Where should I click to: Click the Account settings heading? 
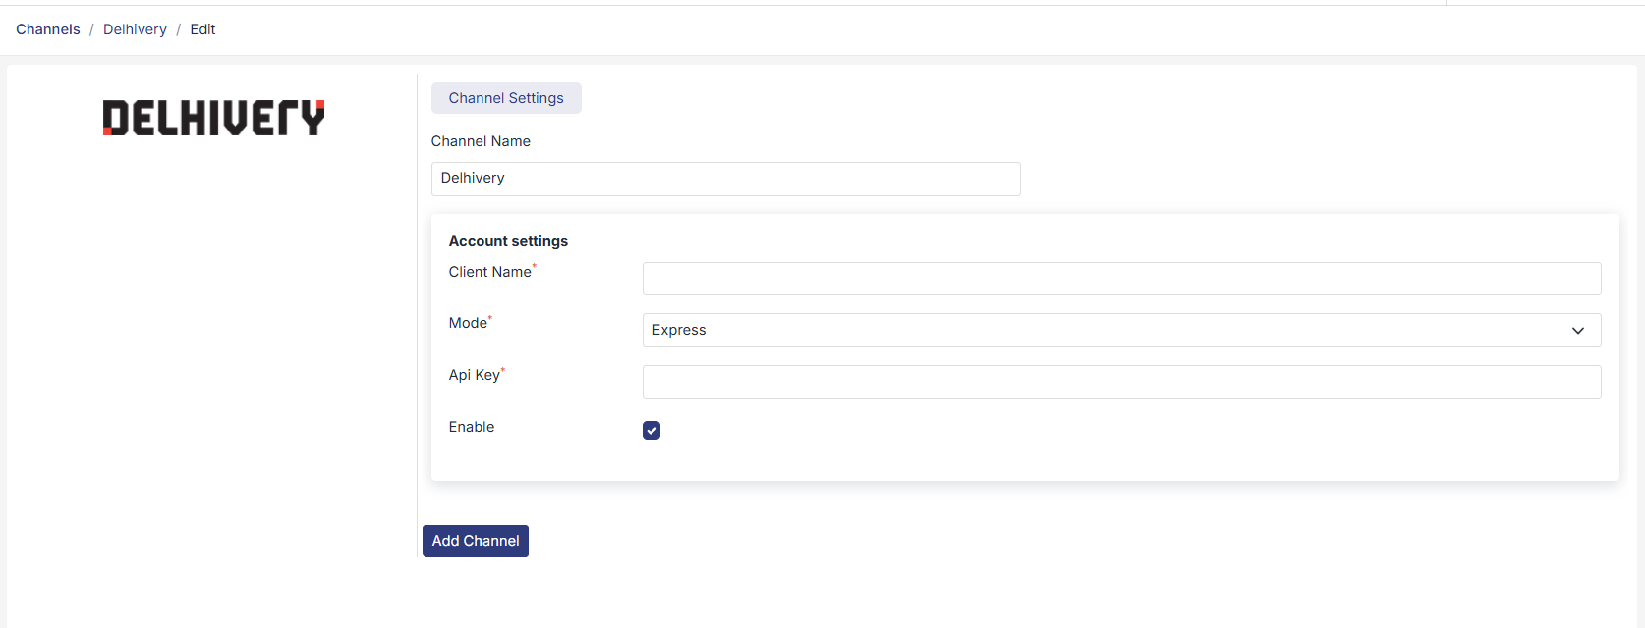point(508,241)
